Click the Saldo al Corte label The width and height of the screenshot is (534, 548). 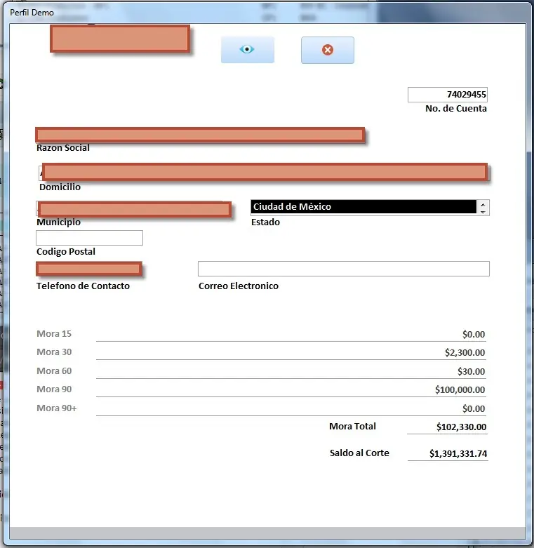359,453
